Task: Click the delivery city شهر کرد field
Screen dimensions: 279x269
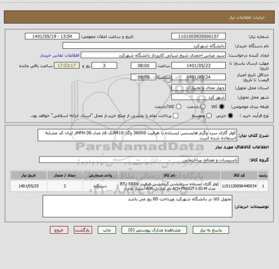Action: pyautogui.click(x=199, y=97)
